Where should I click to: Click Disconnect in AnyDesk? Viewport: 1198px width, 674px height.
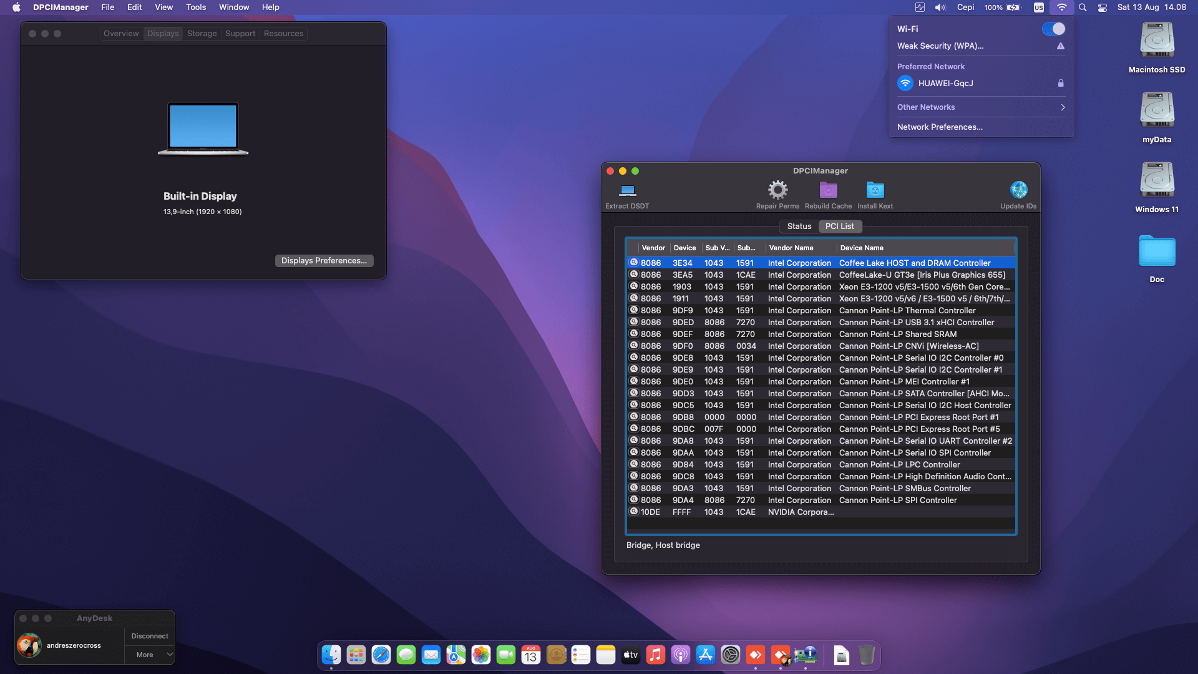[149, 635]
